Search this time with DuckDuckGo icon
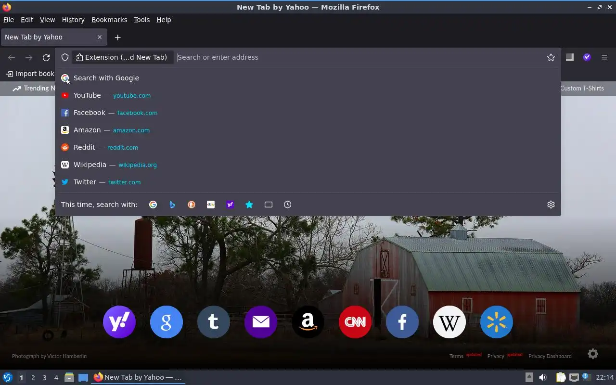 tap(192, 205)
